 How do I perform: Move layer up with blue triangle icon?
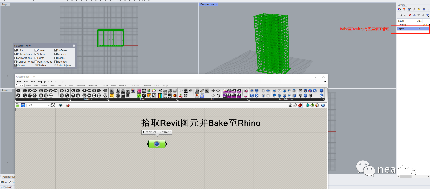414,15
